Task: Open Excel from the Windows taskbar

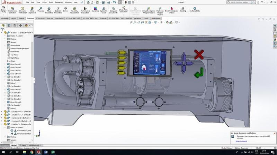Action: (x=53, y=152)
